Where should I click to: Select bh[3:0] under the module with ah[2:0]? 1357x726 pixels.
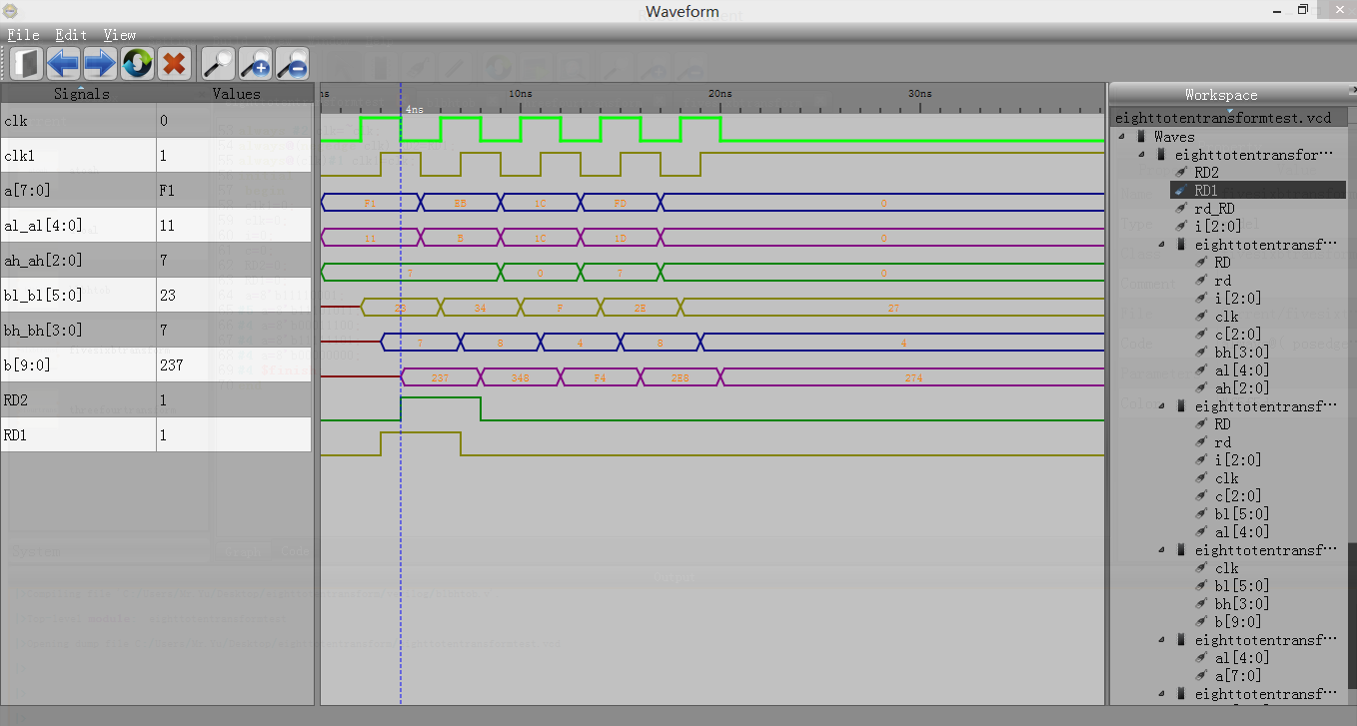point(1240,353)
